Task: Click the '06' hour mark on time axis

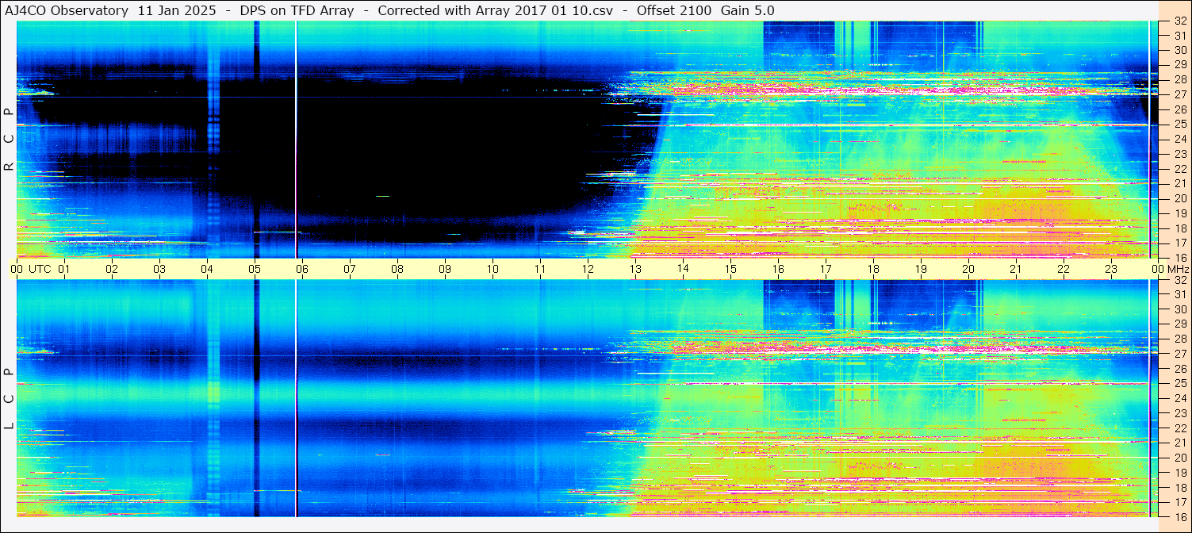Action: 302,269
